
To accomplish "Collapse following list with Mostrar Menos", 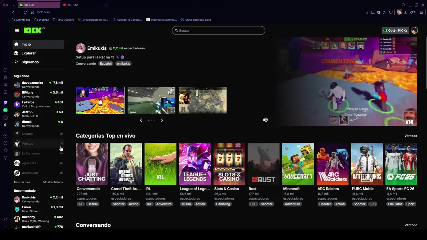I will [x=53, y=182].
